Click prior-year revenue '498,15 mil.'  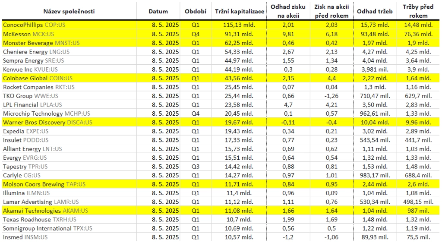point(418,202)
